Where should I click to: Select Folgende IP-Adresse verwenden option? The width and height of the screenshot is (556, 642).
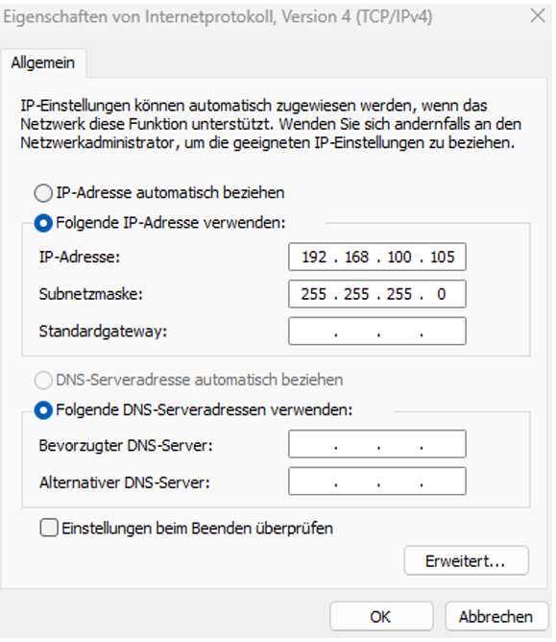point(43,223)
